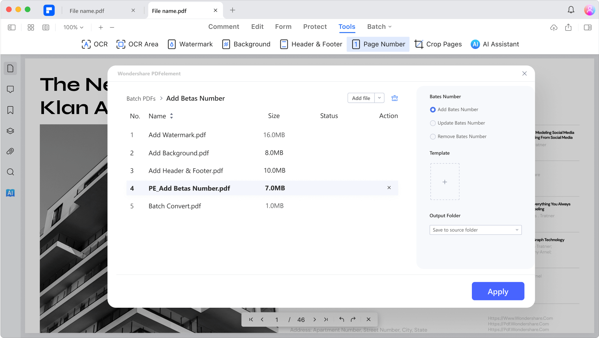Switch to two-page reading view
Viewport: 599px width, 338px height.
coord(46,27)
